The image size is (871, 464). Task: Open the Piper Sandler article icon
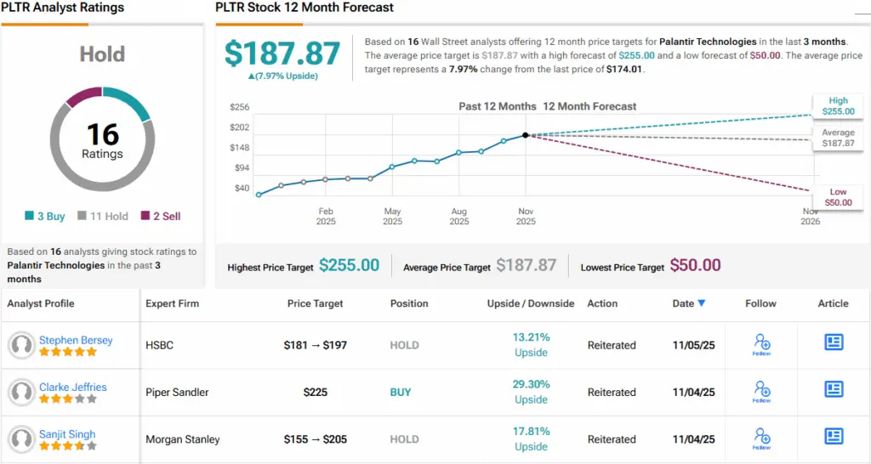pyautogui.click(x=834, y=389)
